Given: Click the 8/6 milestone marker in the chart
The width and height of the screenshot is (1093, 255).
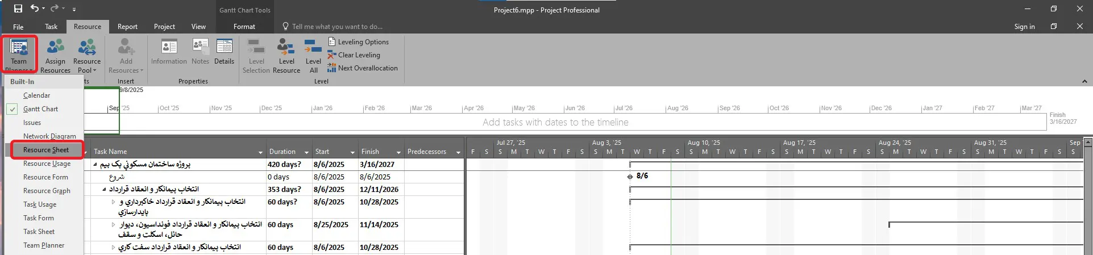Looking at the screenshot, I should (x=630, y=177).
